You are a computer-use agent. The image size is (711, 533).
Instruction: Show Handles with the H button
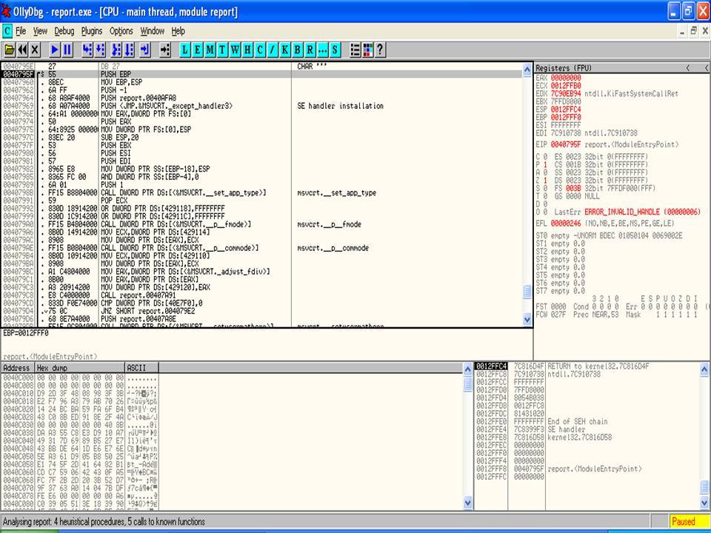(x=247, y=50)
